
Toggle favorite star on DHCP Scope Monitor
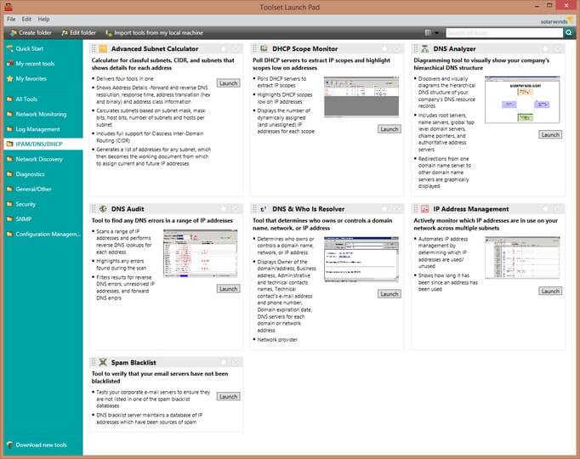pos(384,48)
